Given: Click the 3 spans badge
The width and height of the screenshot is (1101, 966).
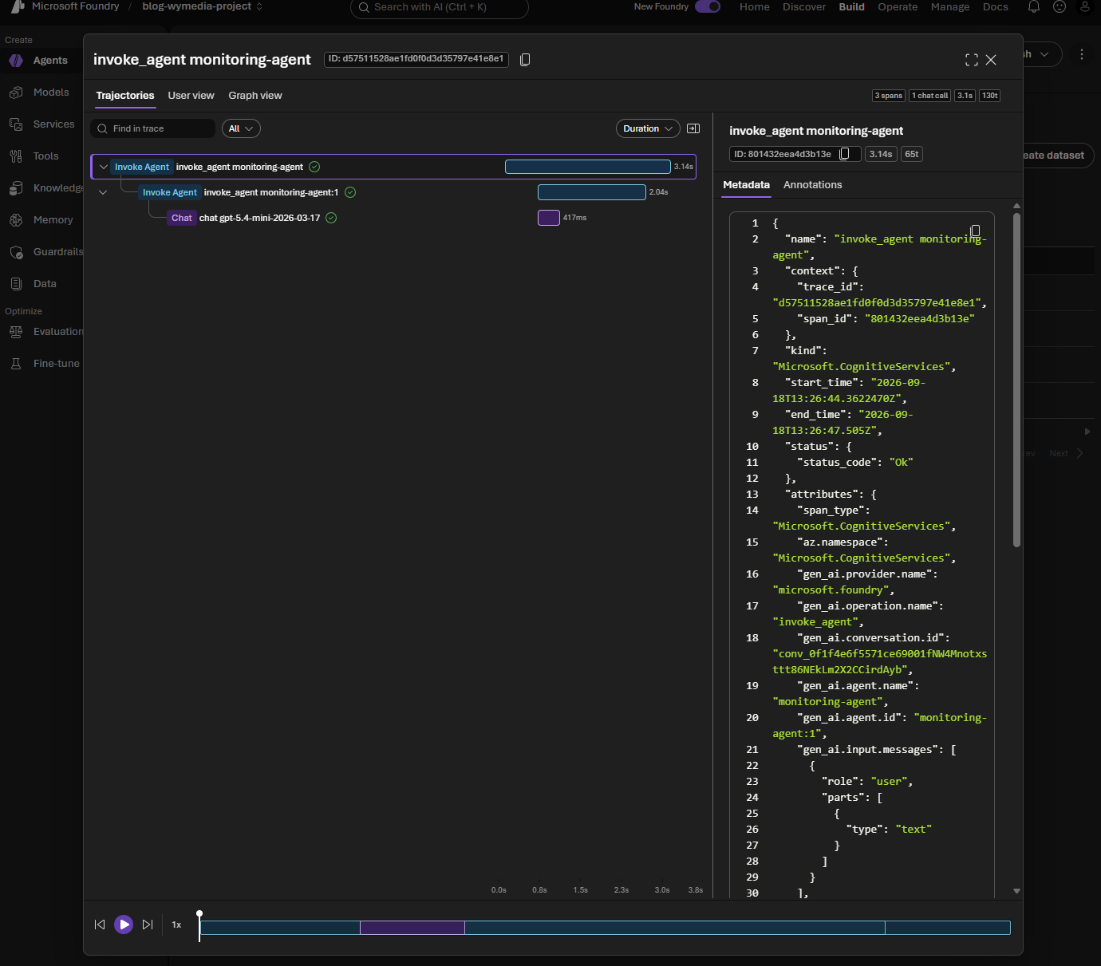Looking at the screenshot, I should point(889,96).
